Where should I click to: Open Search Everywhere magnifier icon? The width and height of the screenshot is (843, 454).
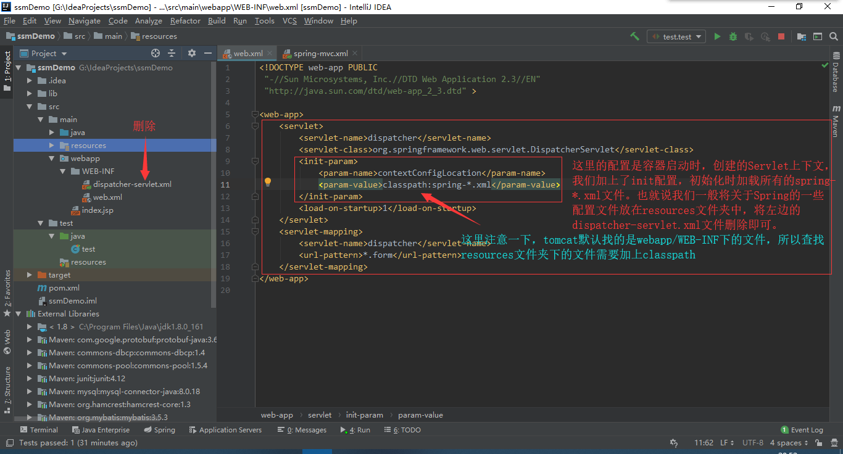click(834, 36)
